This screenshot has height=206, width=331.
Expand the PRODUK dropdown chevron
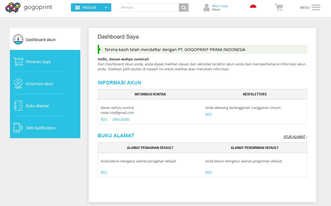(106, 7)
